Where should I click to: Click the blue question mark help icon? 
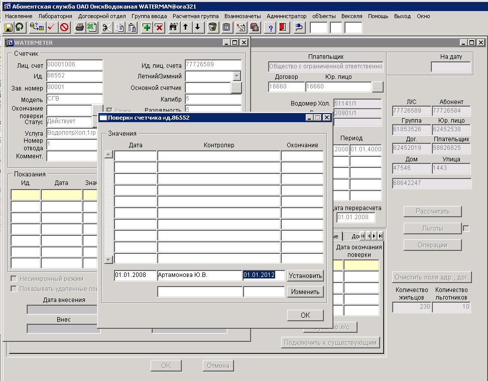click(x=271, y=27)
